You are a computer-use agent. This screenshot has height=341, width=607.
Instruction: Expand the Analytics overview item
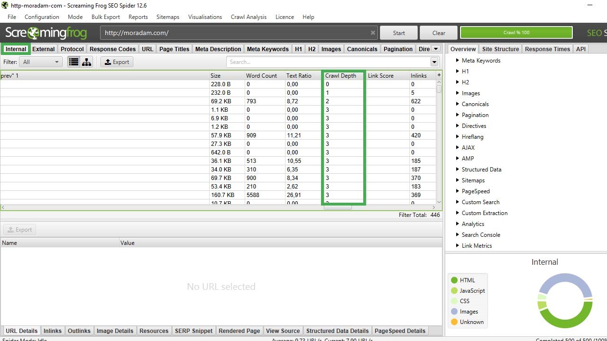pos(458,224)
